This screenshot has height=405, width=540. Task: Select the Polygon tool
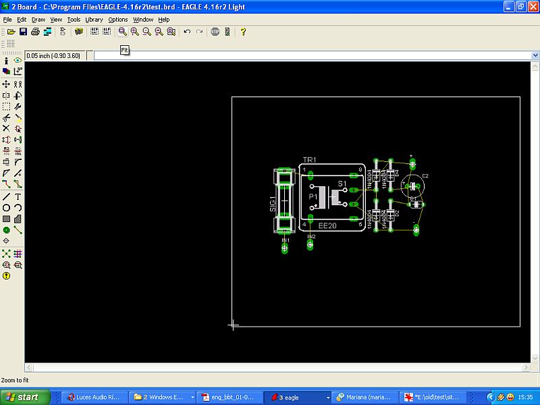coord(18,219)
